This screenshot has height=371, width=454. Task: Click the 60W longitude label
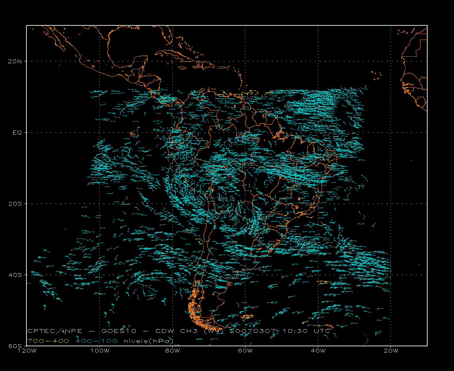(245, 351)
